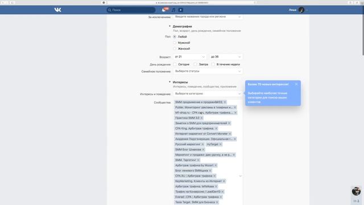The width and height of the screenshot is (364, 205).
Task: Focus the Поиск search field
Action: click(x=131, y=10)
